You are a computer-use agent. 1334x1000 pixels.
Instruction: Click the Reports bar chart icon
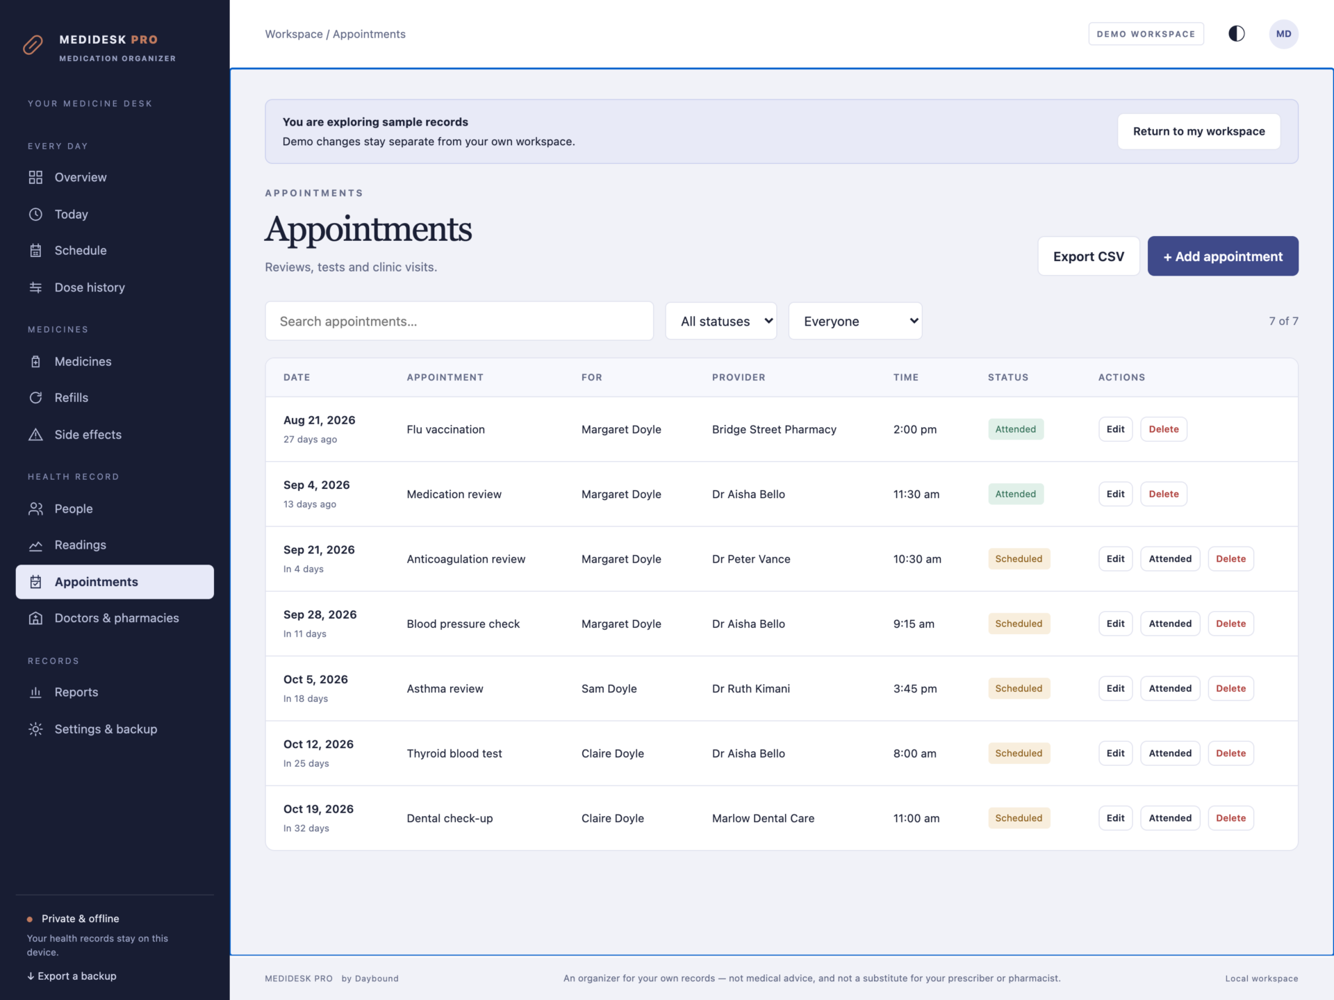pyautogui.click(x=35, y=692)
